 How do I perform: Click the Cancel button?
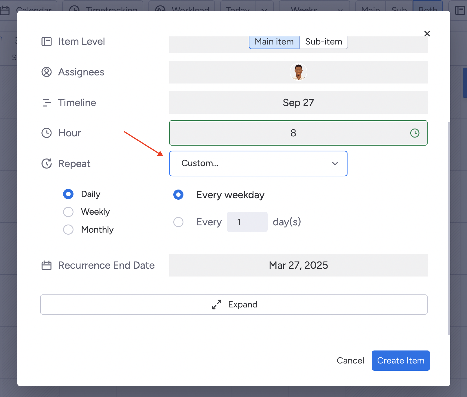pyautogui.click(x=350, y=361)
